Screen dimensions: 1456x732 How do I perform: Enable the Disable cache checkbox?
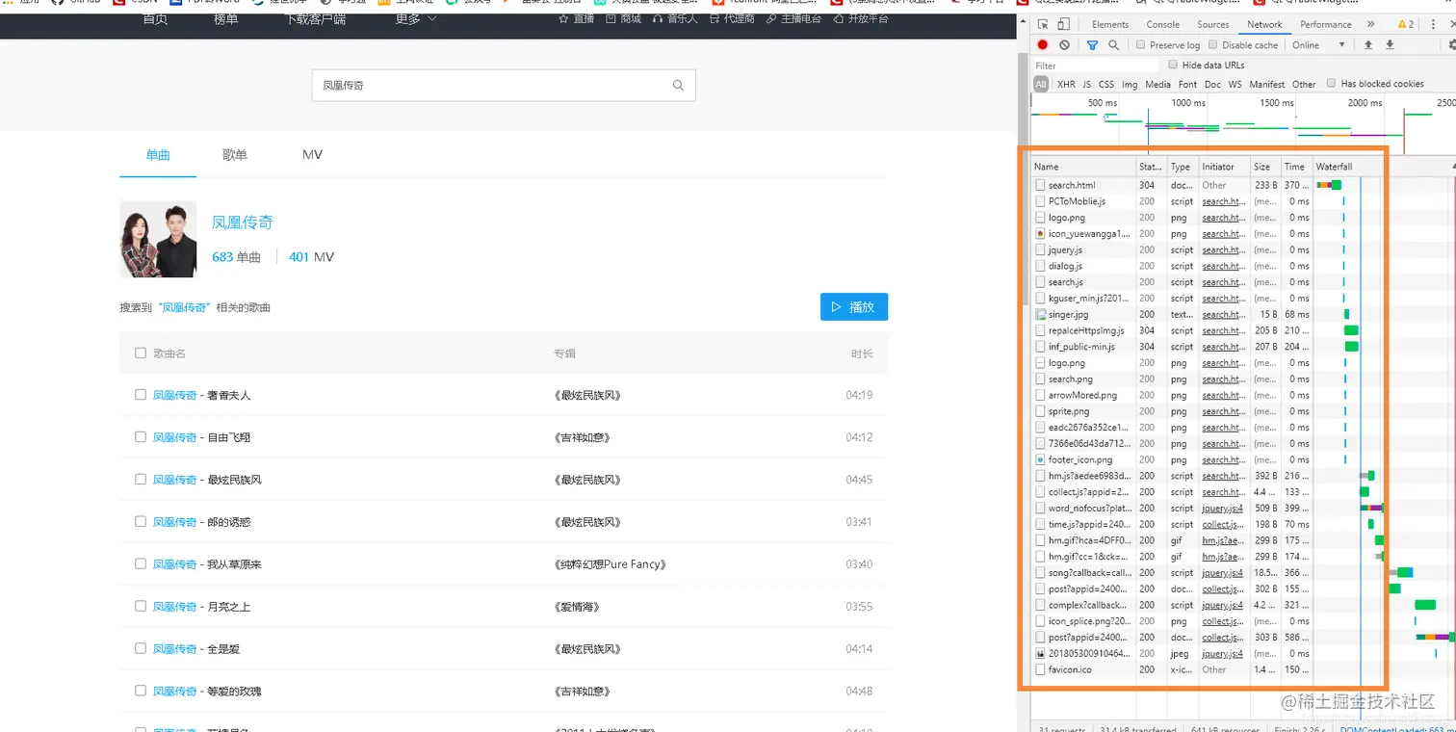(x=1213, y=45)
